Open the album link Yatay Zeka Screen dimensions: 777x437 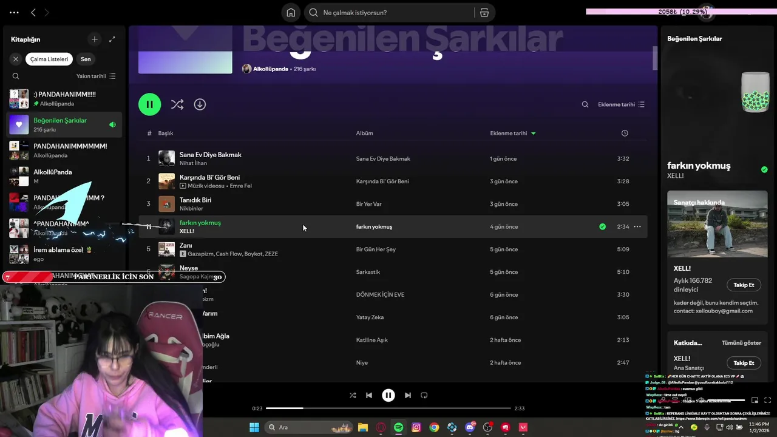[x=370, y=317]
